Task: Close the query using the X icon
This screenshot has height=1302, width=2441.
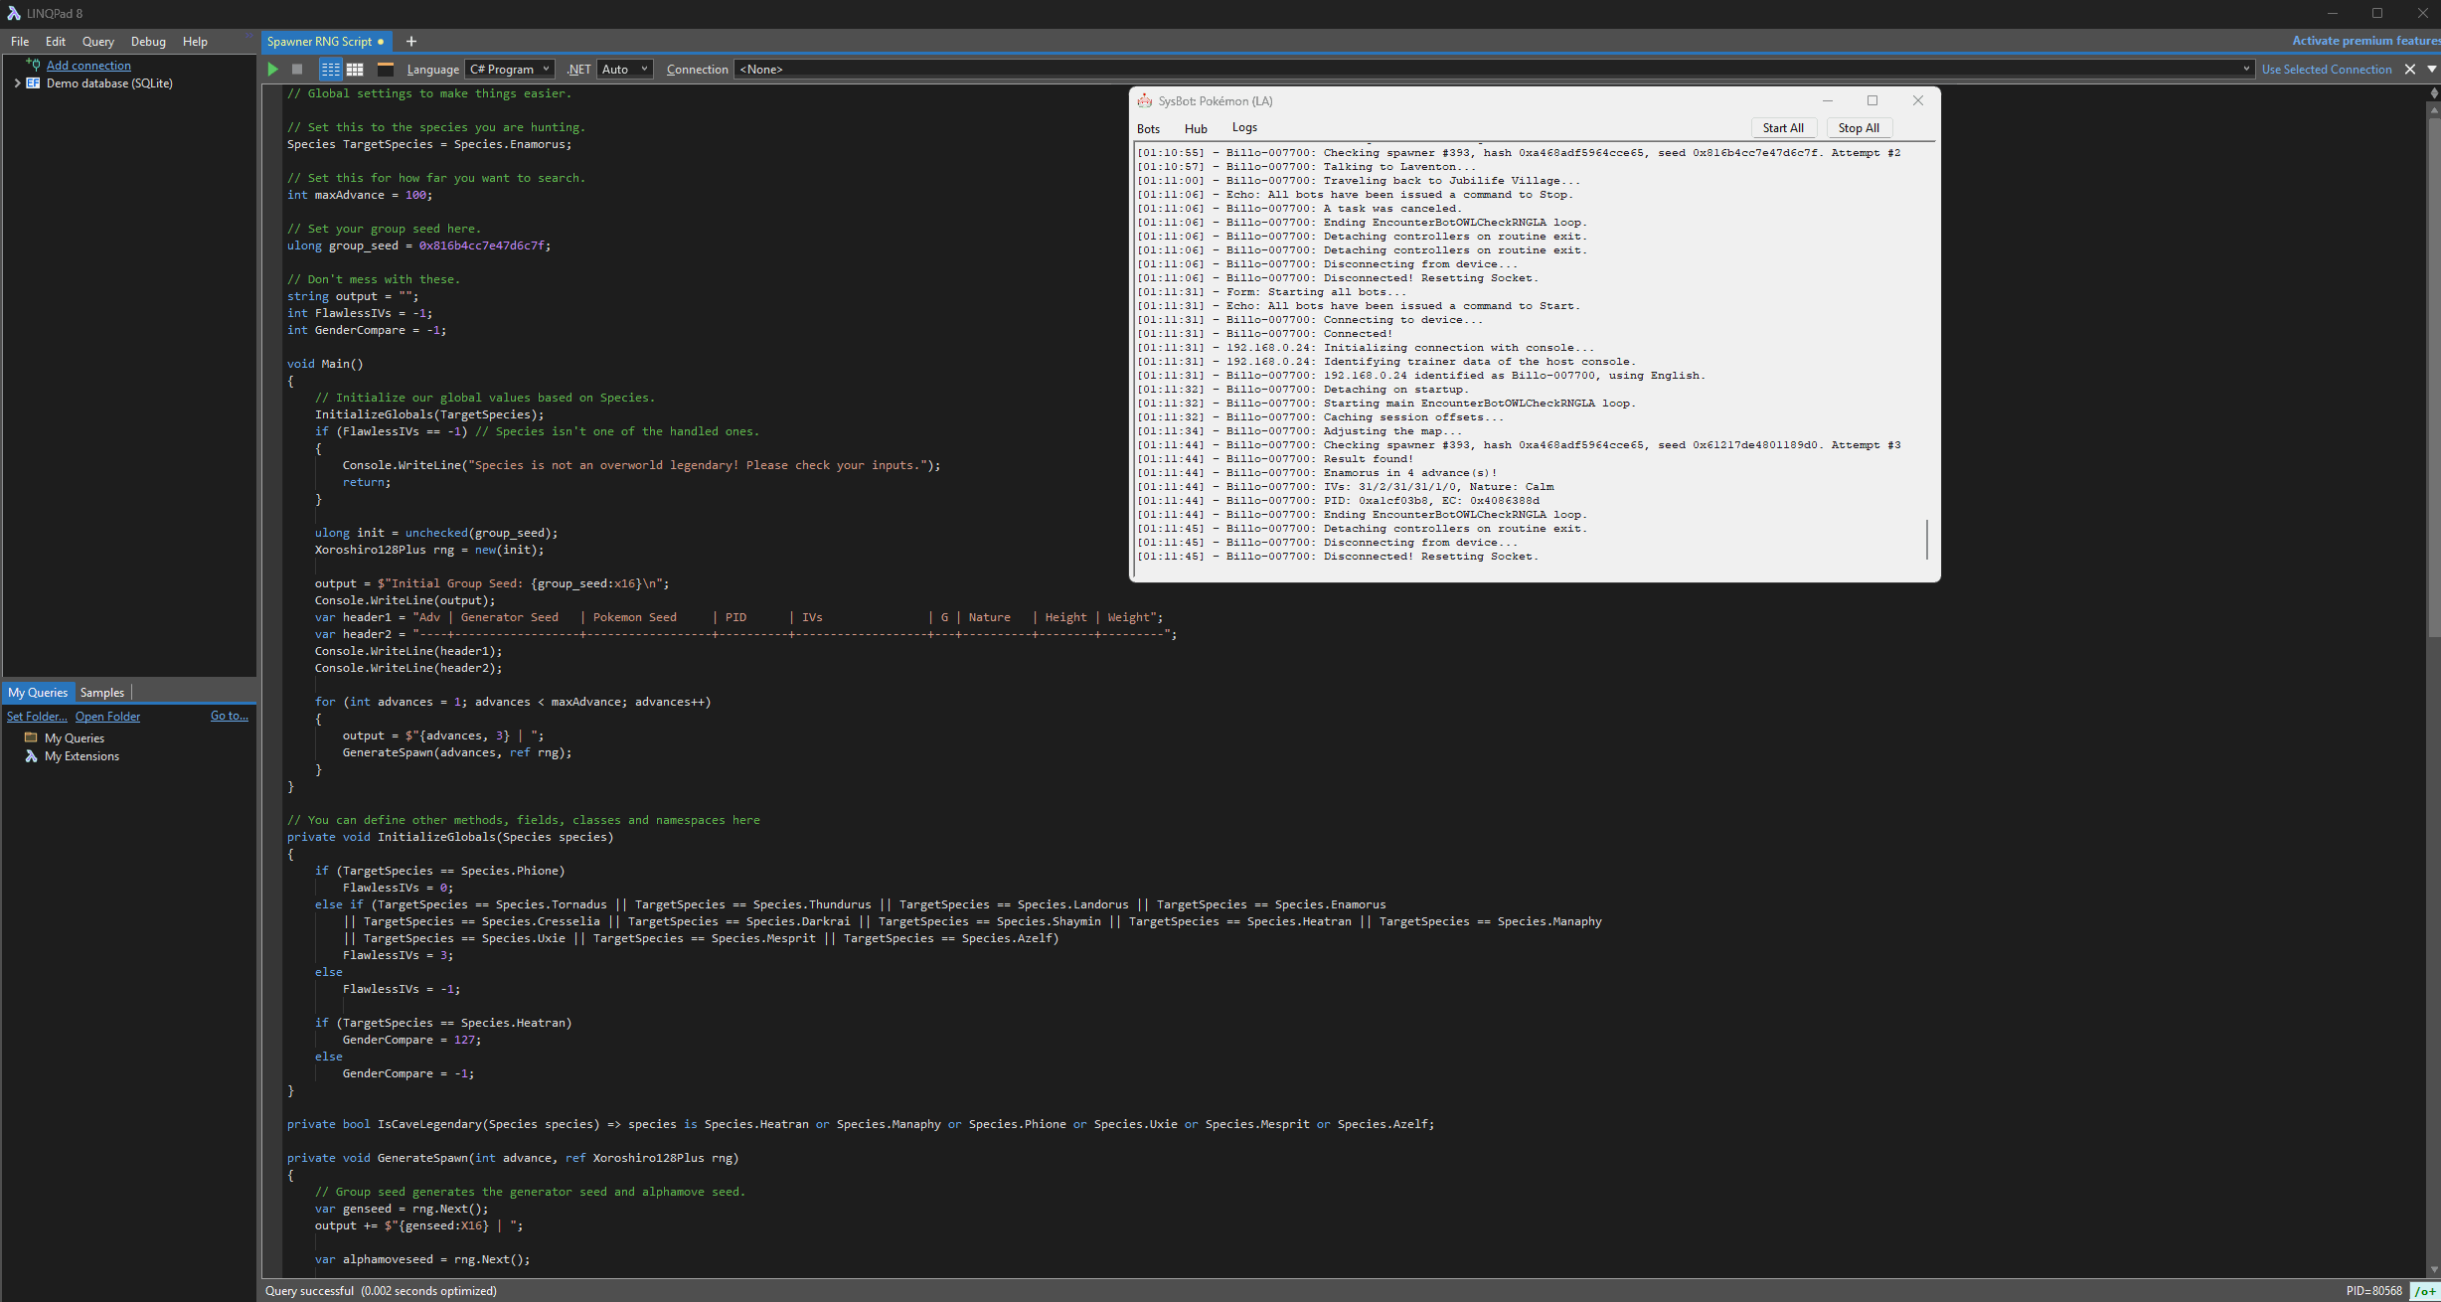Action: [x=2409, y=70]
